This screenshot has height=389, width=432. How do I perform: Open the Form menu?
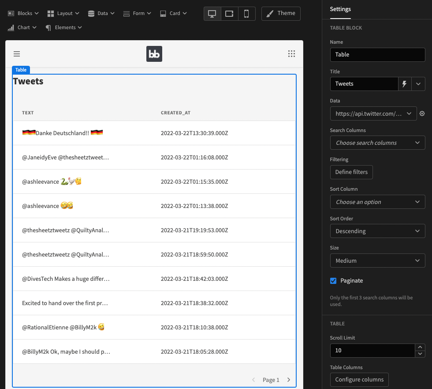pos(137,13)
